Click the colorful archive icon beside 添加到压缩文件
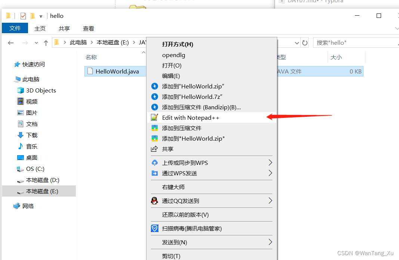Image resolution: width=399 pixels, height=260 pixels. coord(154,128)
